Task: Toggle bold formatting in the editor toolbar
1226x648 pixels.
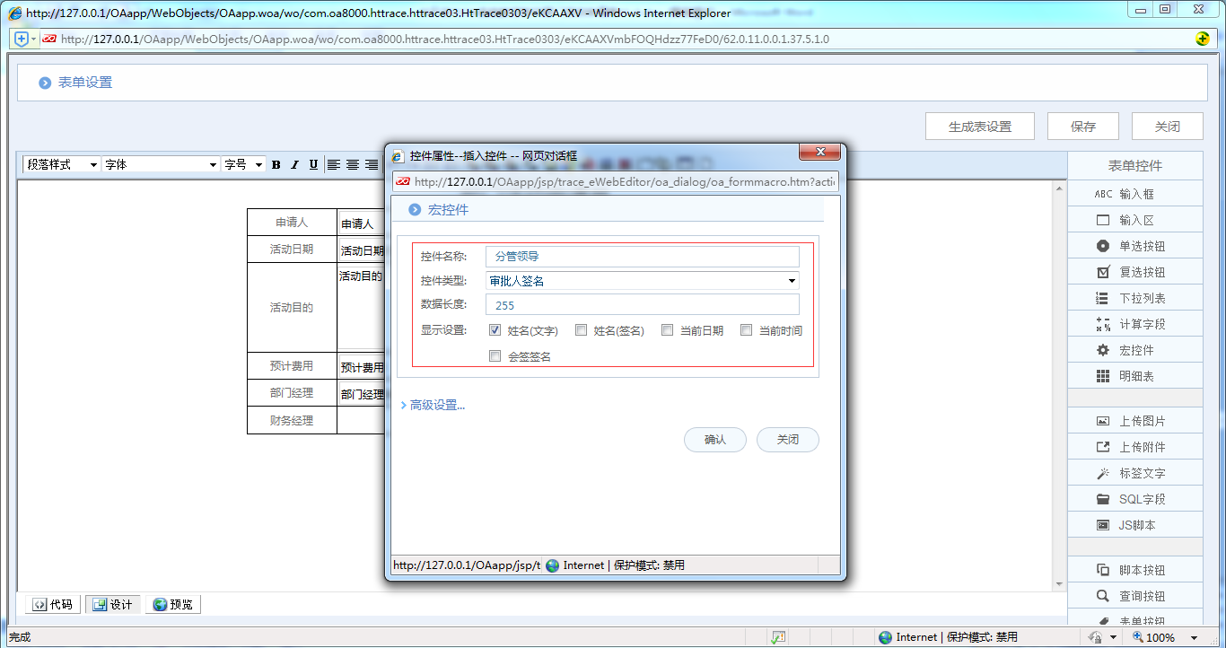Action: 276,164
